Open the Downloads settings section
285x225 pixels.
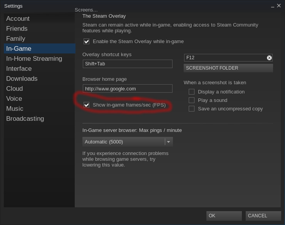(39, 78)
